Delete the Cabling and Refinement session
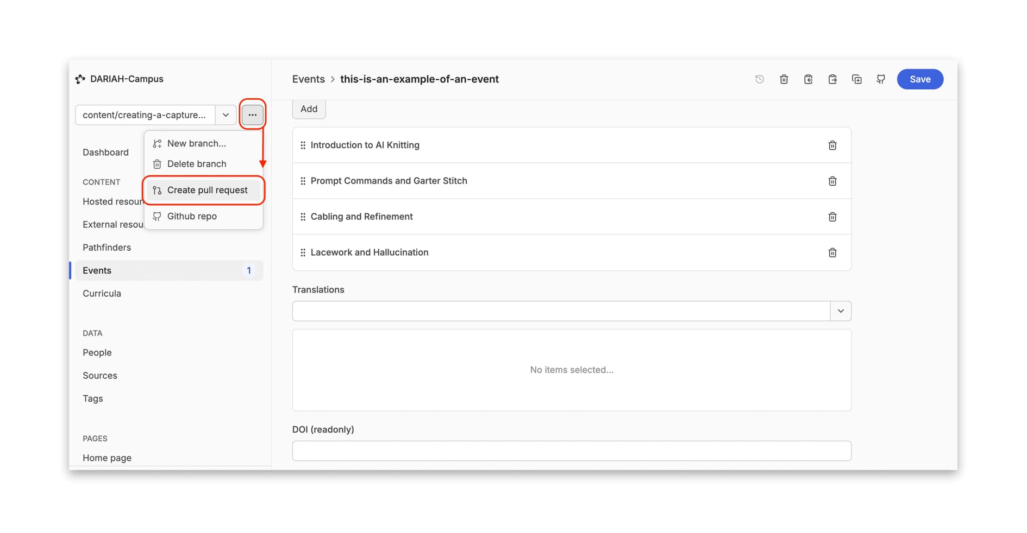The height and width of the screenshot is (533, 1027). 832,217
